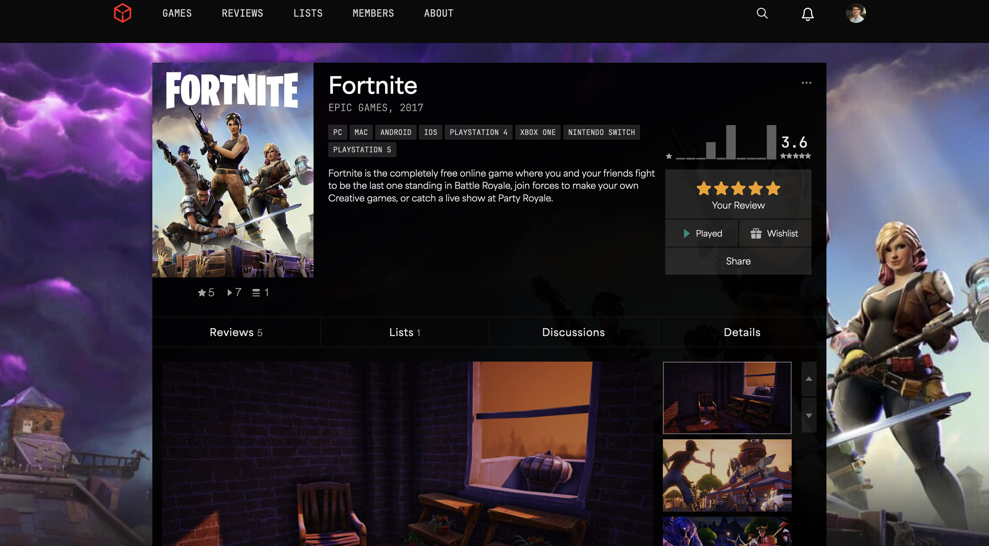The image size is (989, 546).
Task: Select the Xbox One tag
Action: coord(537,132)
